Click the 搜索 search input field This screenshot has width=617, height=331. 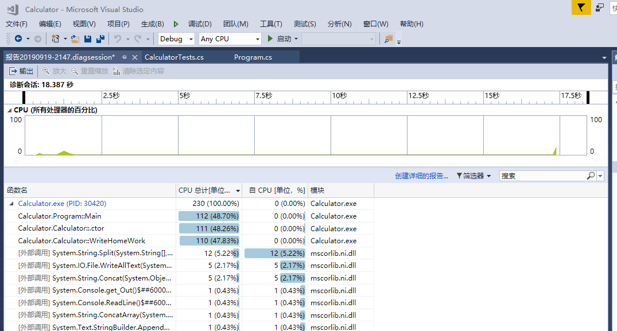(x=543, y=176)
